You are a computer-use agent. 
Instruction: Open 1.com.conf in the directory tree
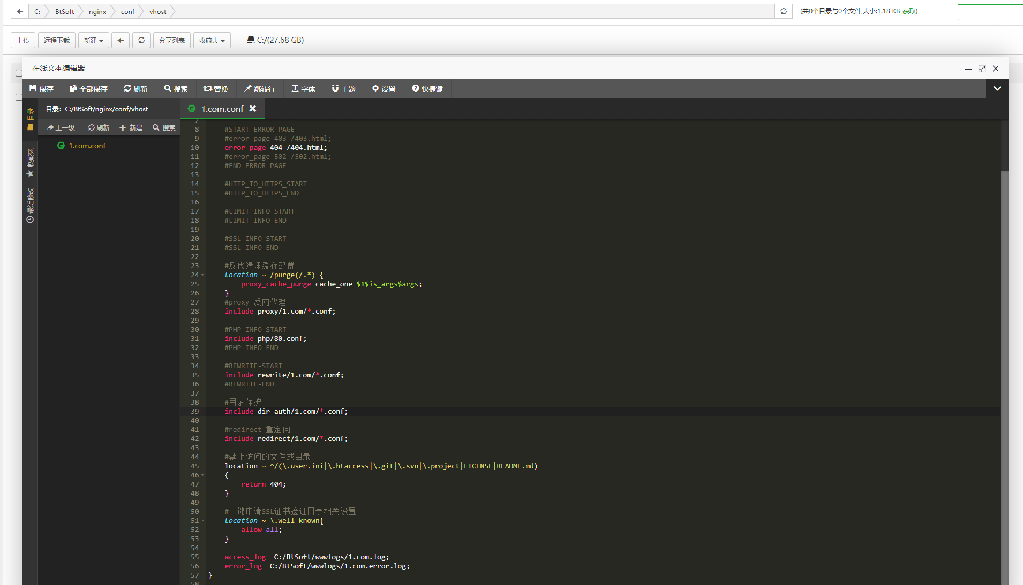pos(87,146)
